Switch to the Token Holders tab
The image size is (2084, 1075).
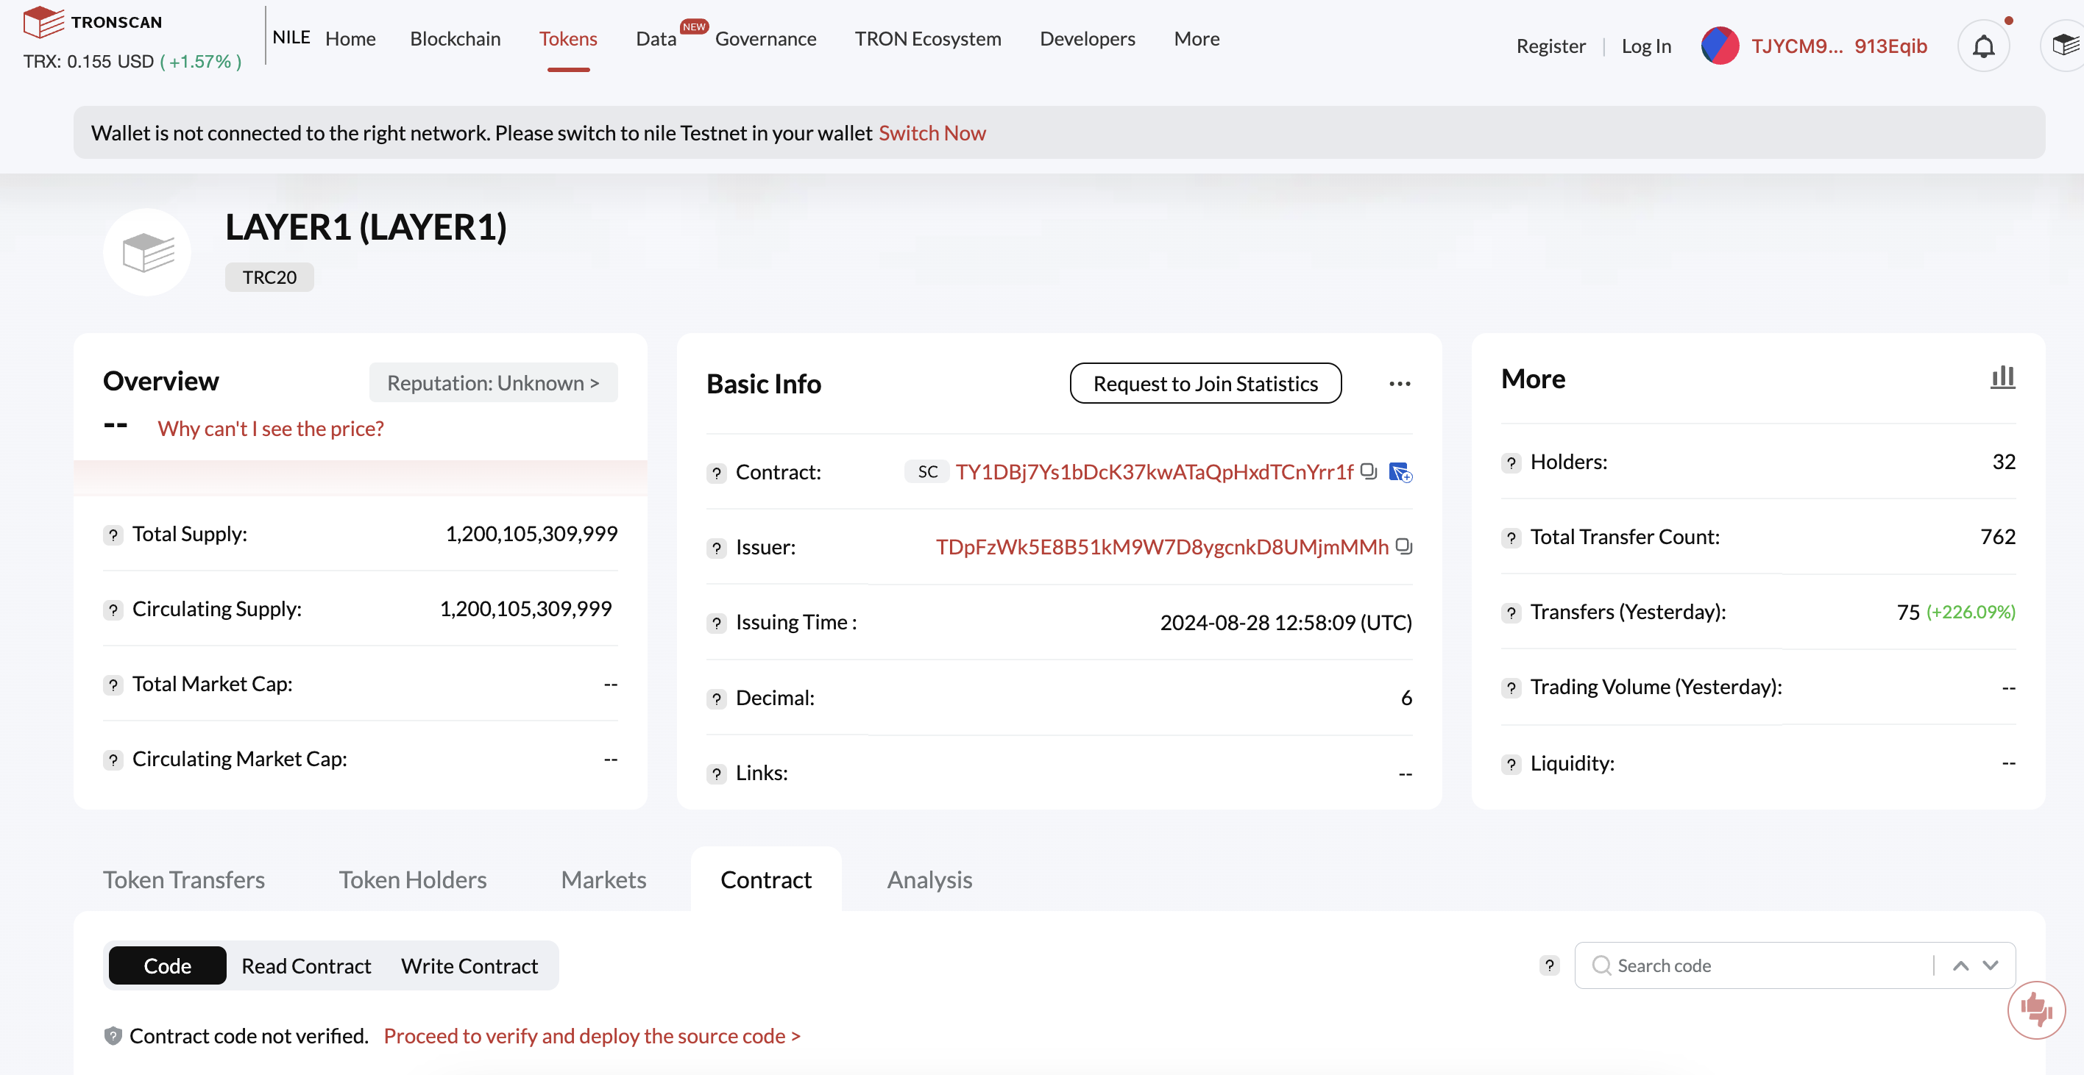point(413,879)
